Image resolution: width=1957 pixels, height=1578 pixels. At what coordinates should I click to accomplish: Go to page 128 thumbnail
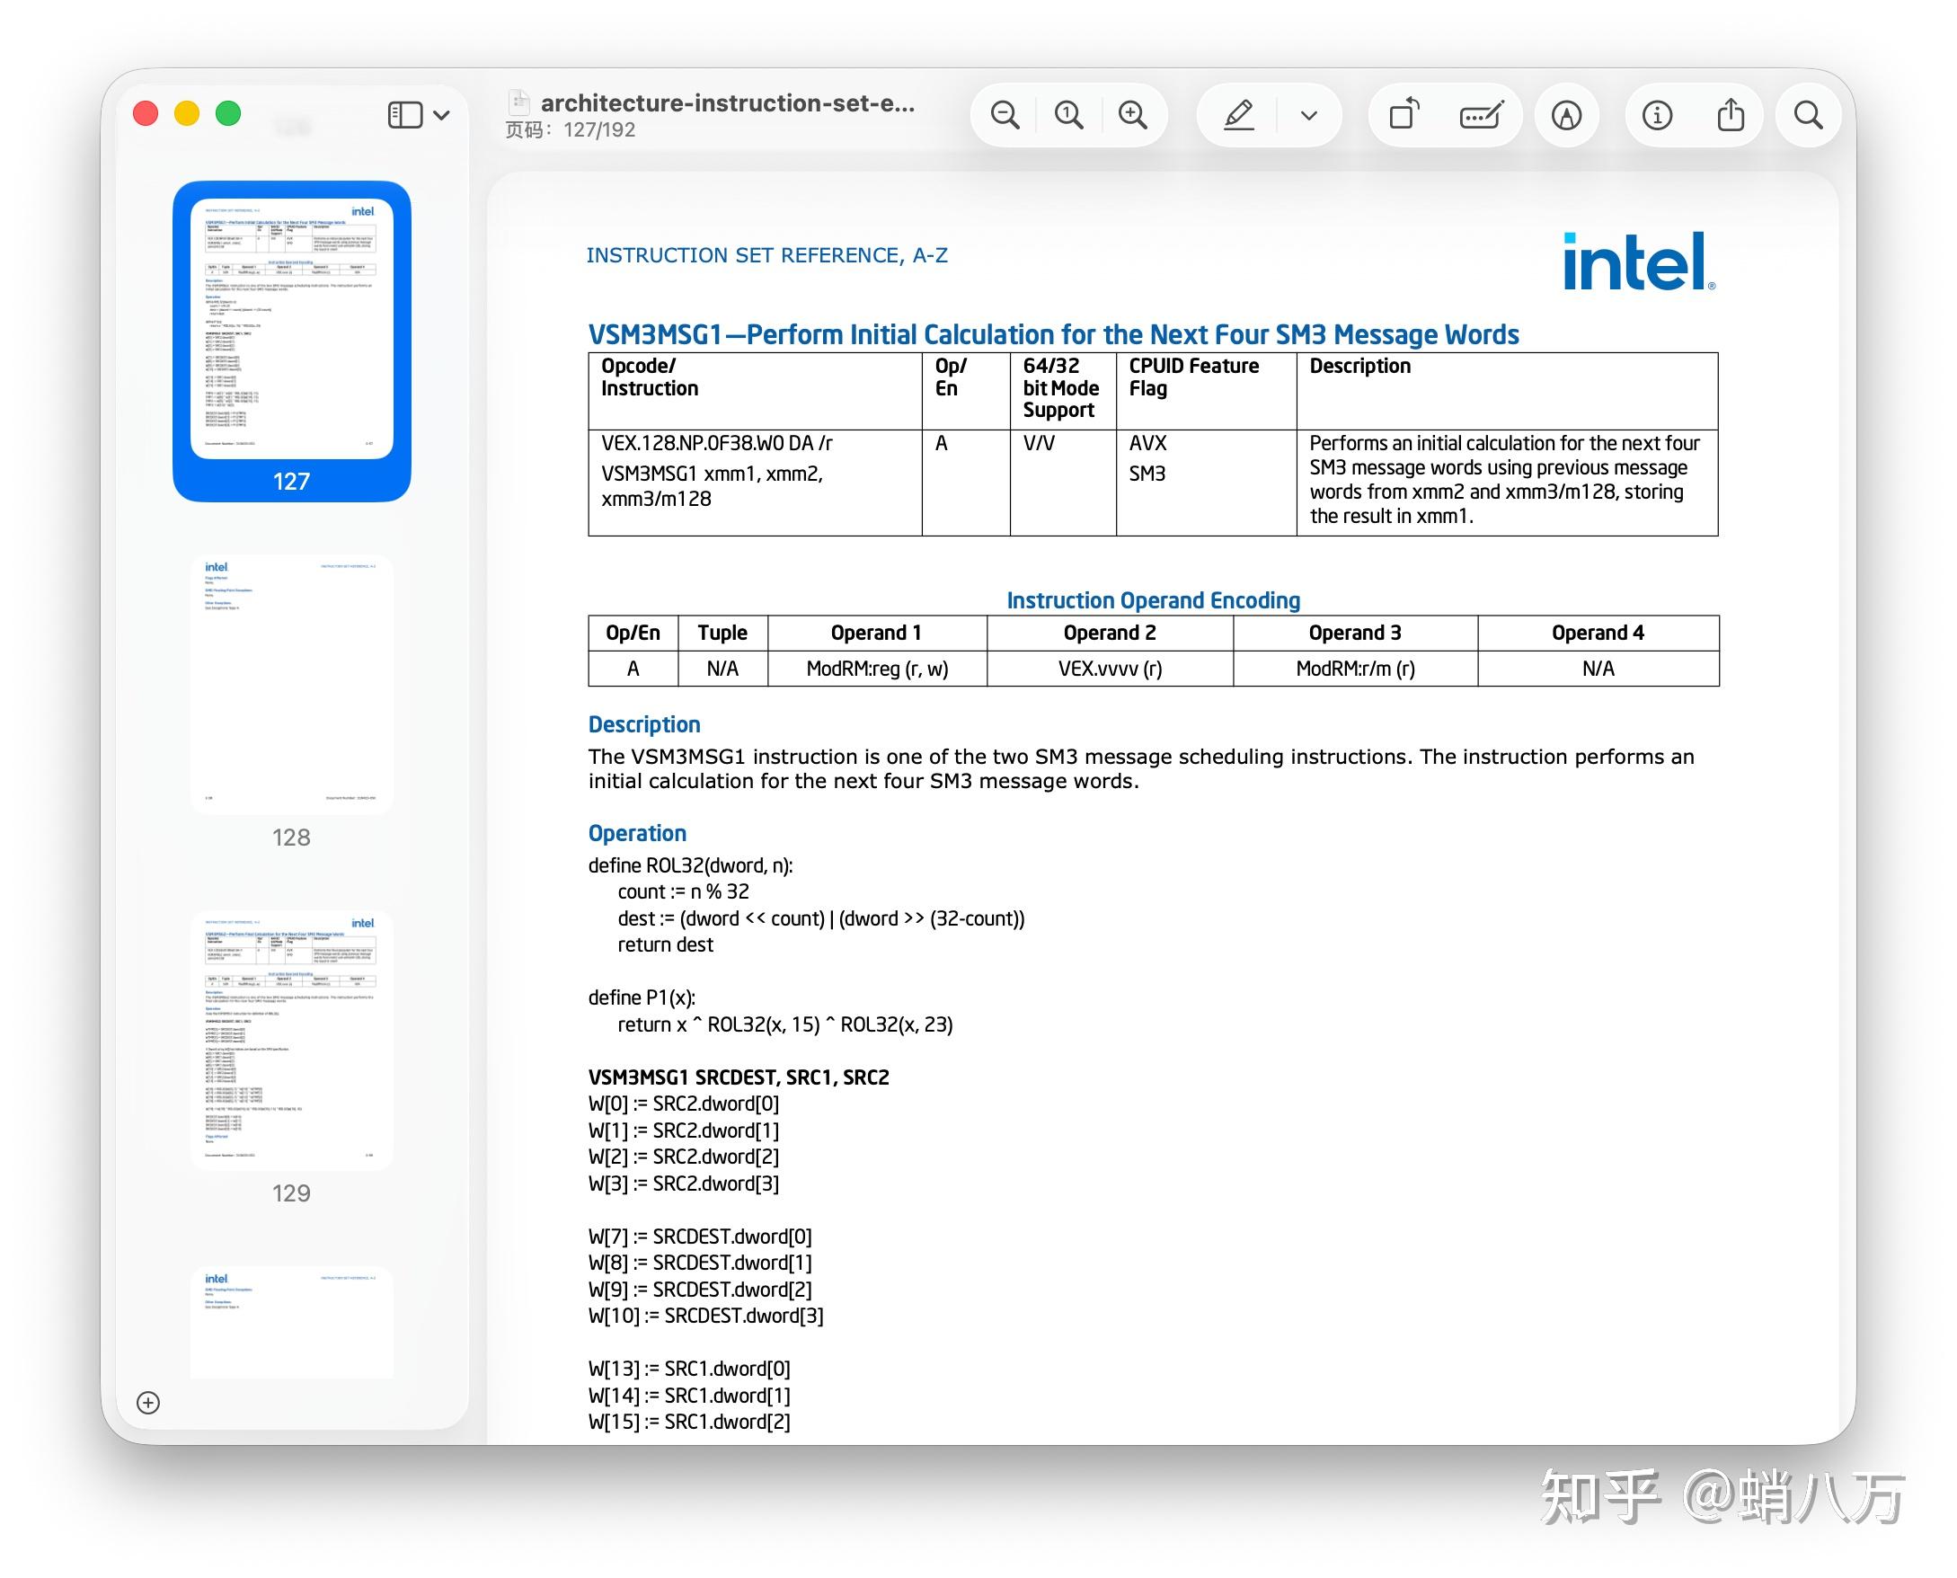[292, 684]
